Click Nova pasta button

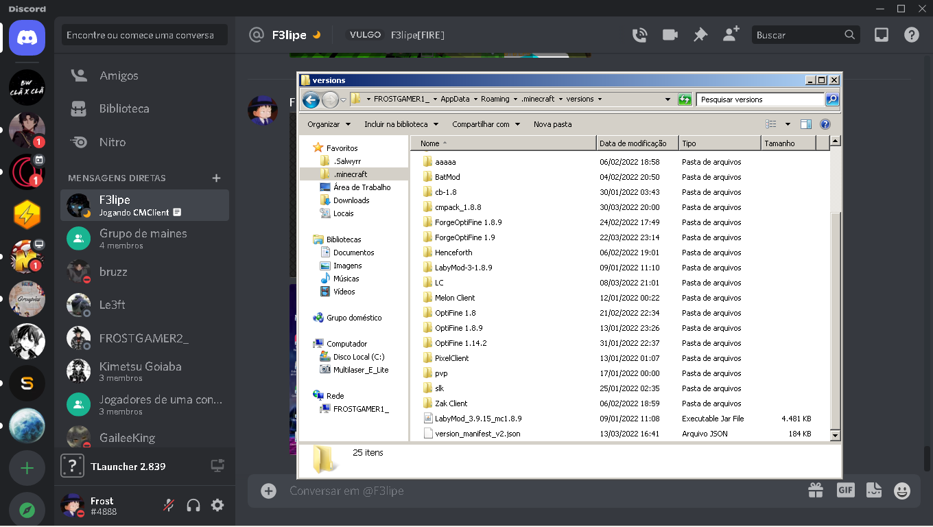[x=553, y=124]
